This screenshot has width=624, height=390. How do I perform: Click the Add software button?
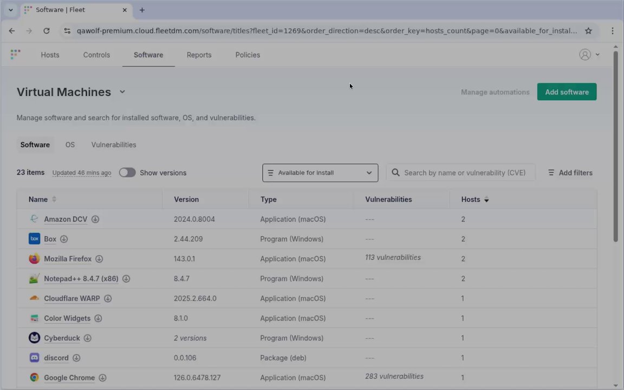point(567,92)
